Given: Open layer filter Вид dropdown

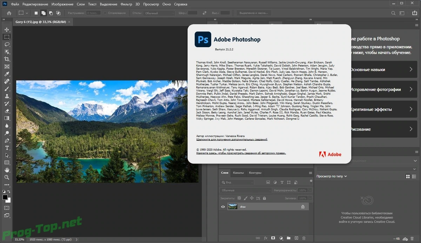Looking at the screenshot, I should click(x=237, y=182).
